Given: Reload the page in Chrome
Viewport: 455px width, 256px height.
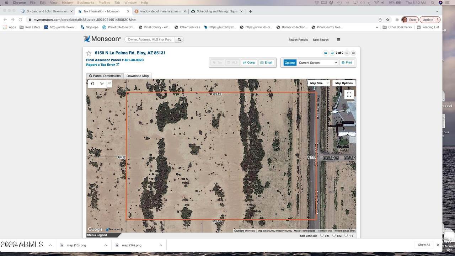Looking at the screenshot, I should (20, 20).
